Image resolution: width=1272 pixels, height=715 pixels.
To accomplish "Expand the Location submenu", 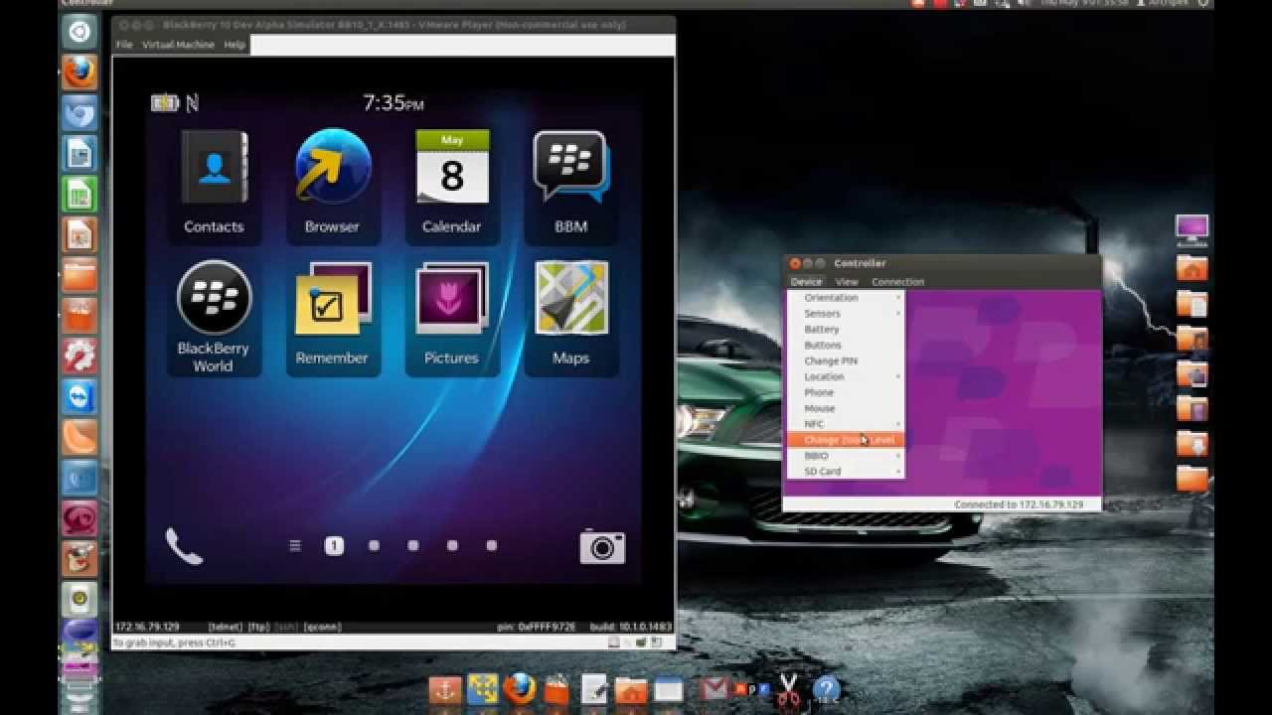I will [846, 377].
